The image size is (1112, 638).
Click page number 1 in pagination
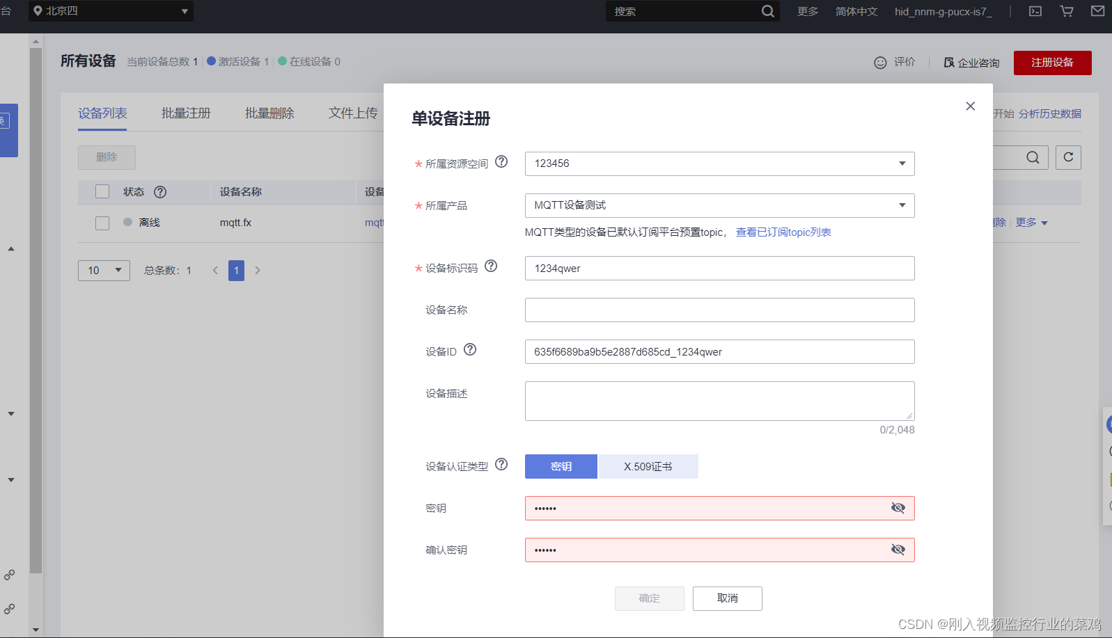(236, 270)
